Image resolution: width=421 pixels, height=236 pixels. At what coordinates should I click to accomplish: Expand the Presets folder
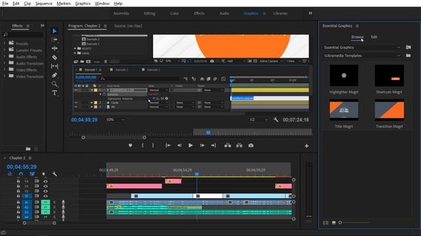coord(5,43)
